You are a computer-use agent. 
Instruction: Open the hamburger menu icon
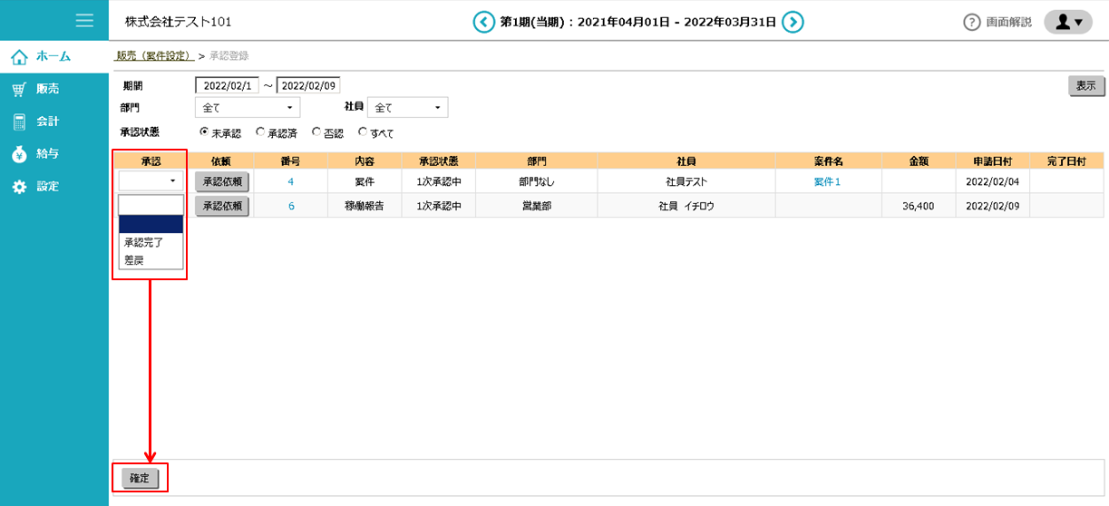point(85,20)
